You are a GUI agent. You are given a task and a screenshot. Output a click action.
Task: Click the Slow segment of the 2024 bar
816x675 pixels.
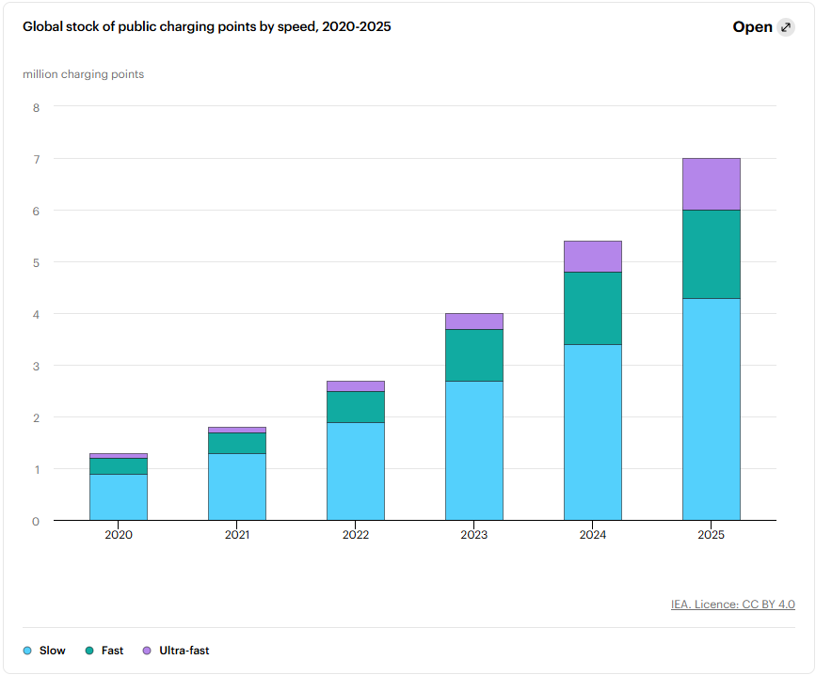(x=593, y=432)
